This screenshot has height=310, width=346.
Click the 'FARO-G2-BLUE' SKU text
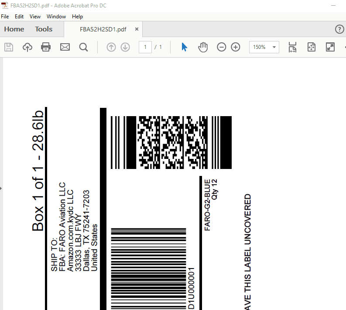click(x=207, y=205)
